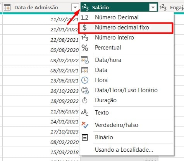Viewport: 184px width, 161px height.
Task: Choose Duração data type
Action: pyautogui.click(x=127, y=100)
